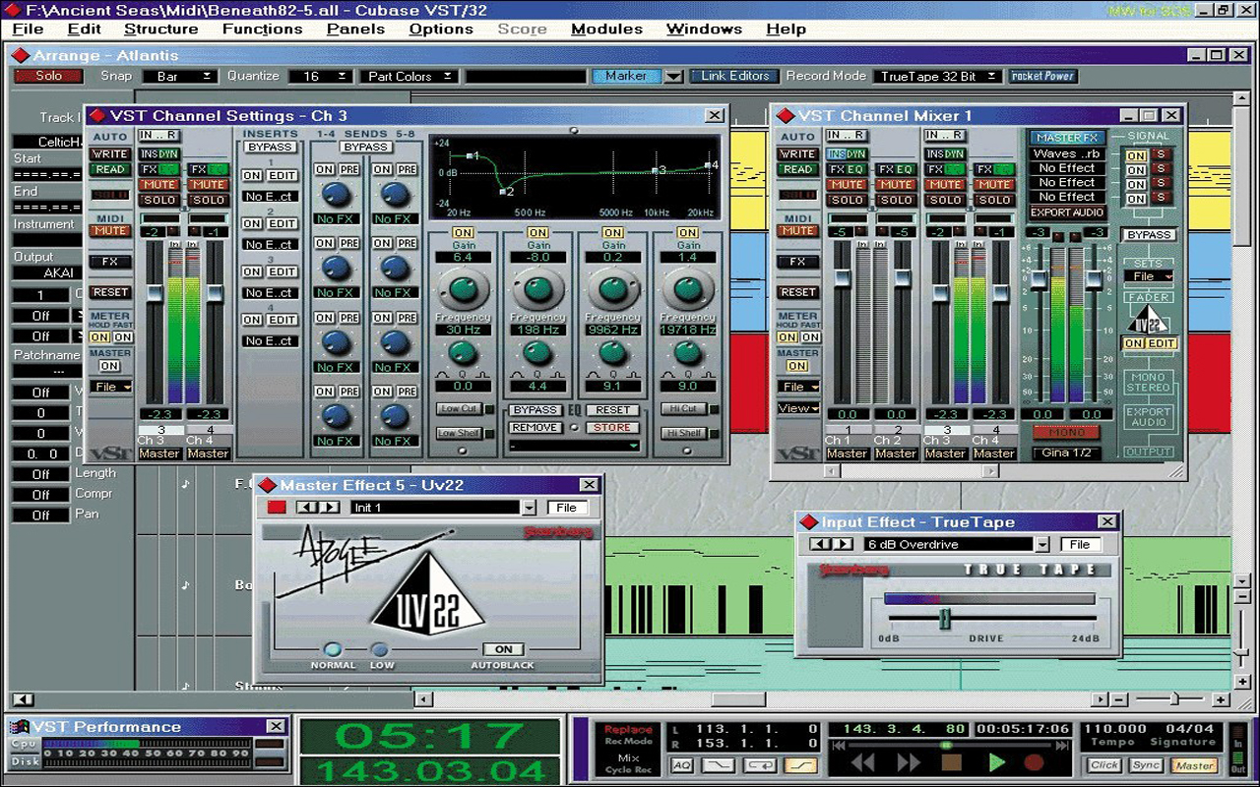Open the Snap dropdown showing Bar
The width and height of the screenshot is (1260, 787).
coord(179,76)
